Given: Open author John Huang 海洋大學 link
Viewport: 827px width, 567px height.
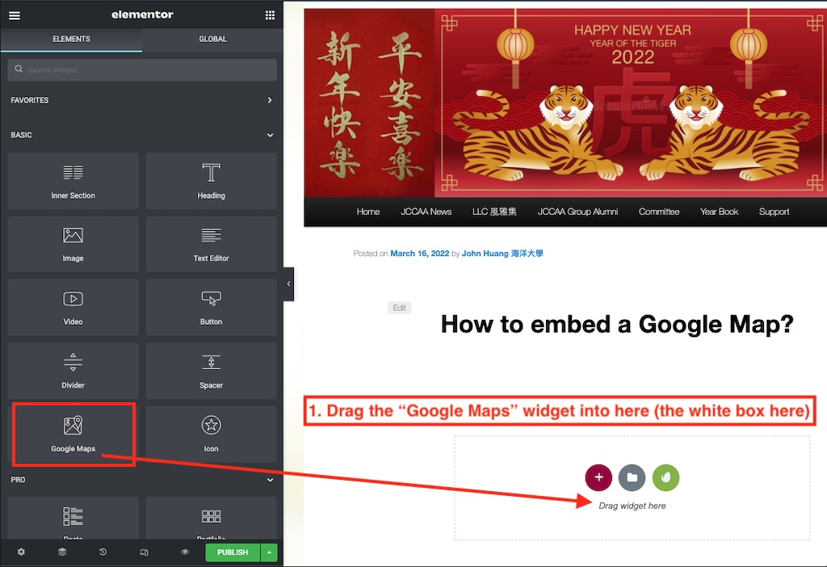Looking at the screenshot, I should point(502,254).
